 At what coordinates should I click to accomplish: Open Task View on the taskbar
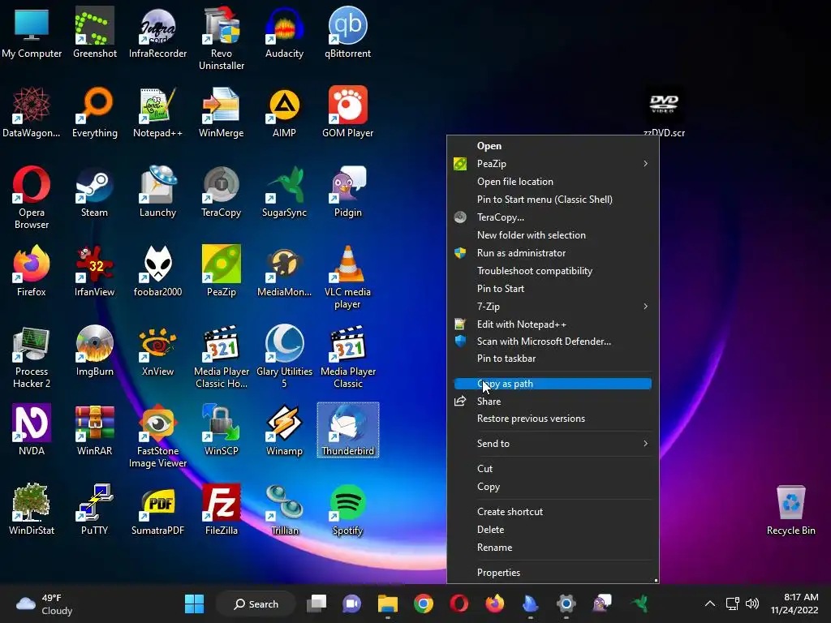coord(316,604)
